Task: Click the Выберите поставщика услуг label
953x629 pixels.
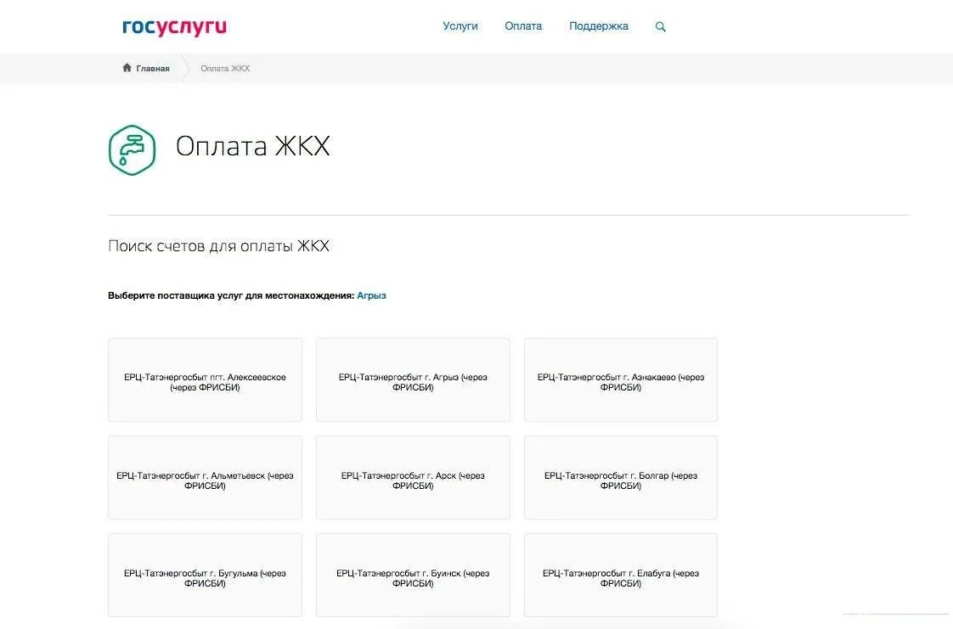Action: [231, 295]
